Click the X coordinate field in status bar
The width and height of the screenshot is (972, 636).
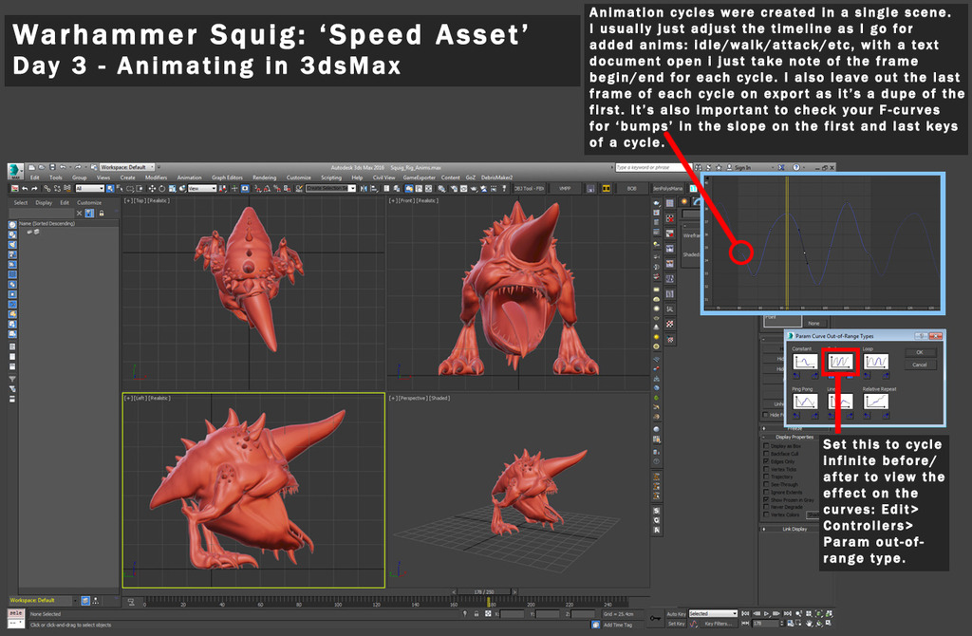[513, 613]
